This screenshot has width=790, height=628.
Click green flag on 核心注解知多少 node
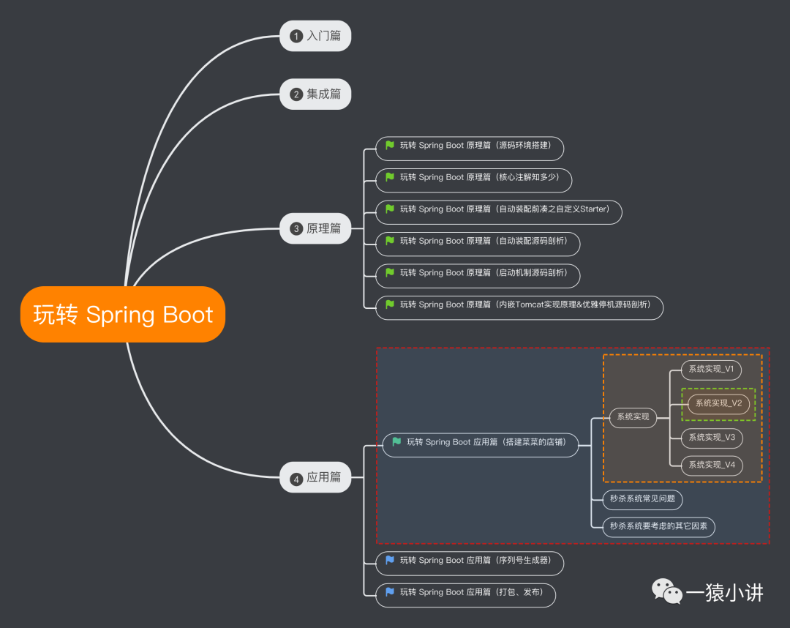(389, 177)
